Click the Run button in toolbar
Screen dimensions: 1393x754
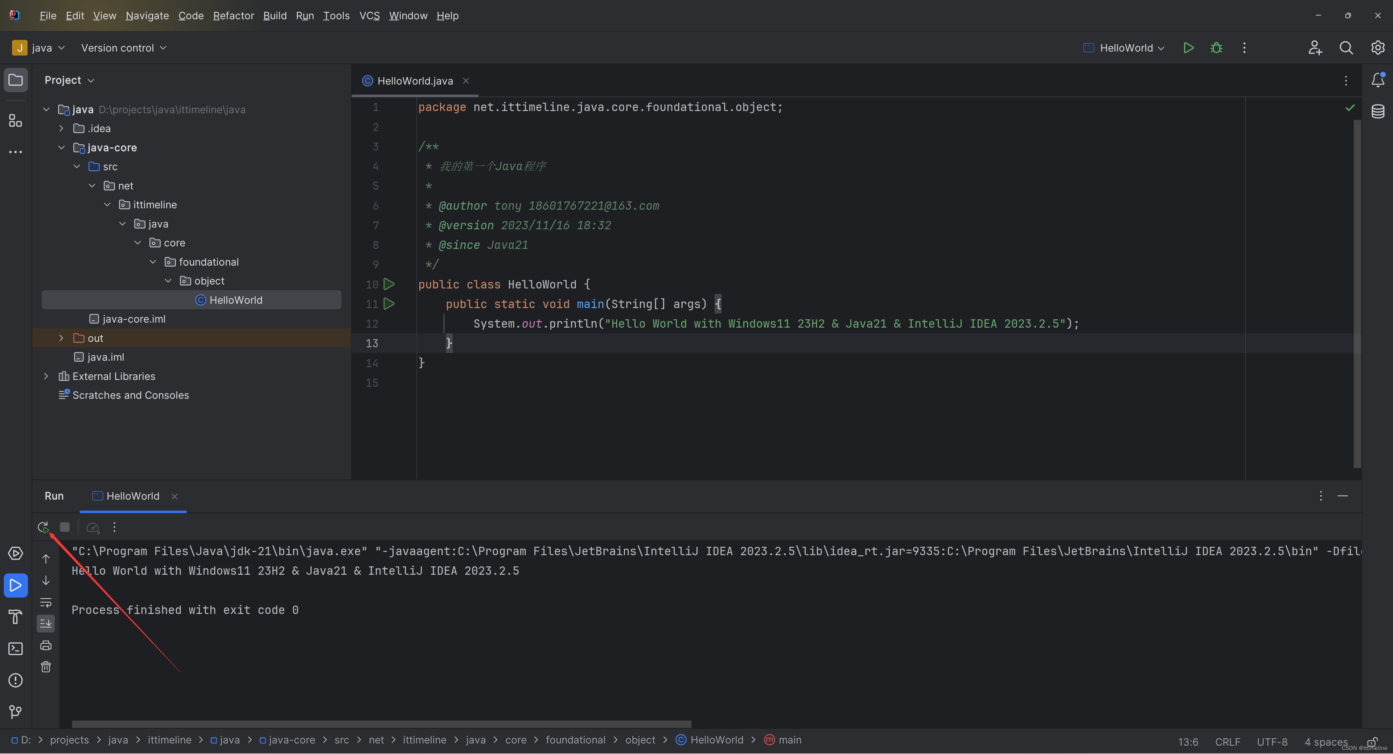click(x=1189, y=48)
